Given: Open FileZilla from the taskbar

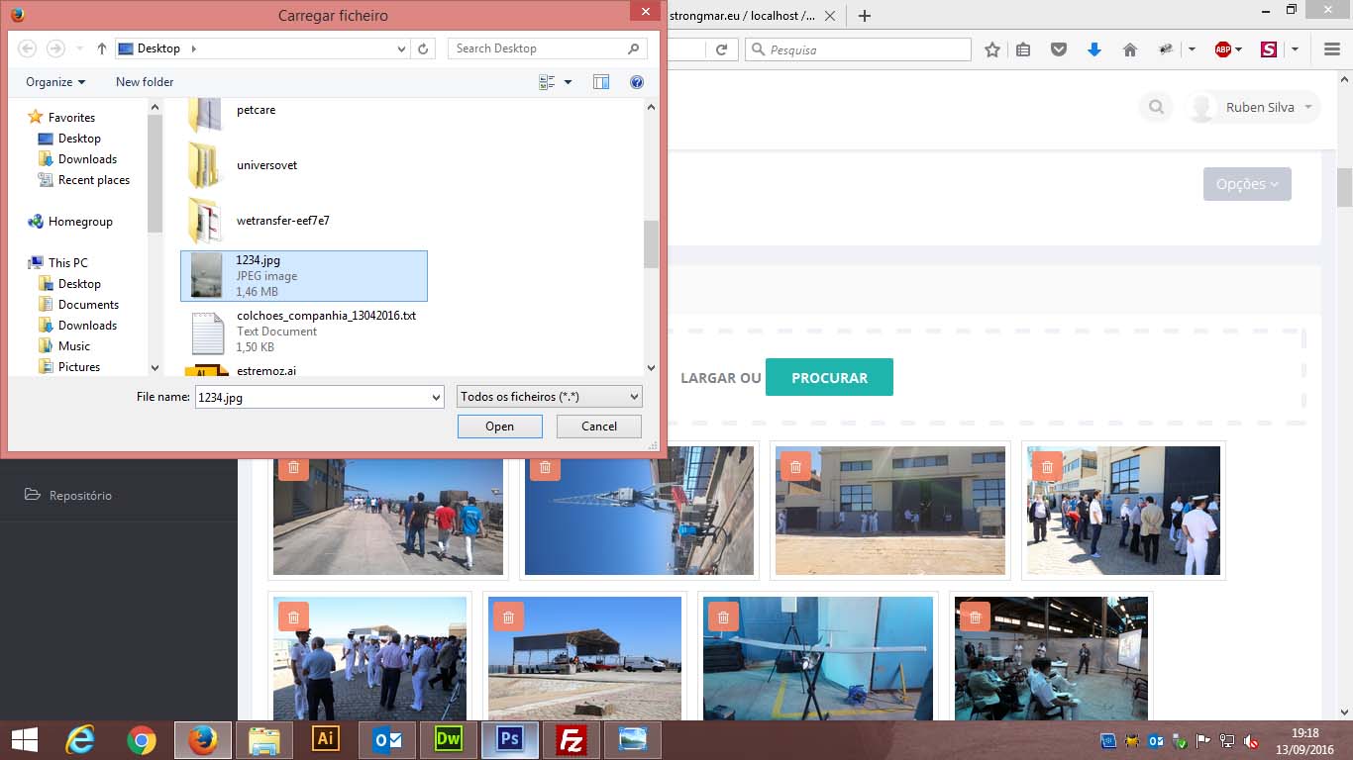Looking at the screenshot, I should (571, 740).
